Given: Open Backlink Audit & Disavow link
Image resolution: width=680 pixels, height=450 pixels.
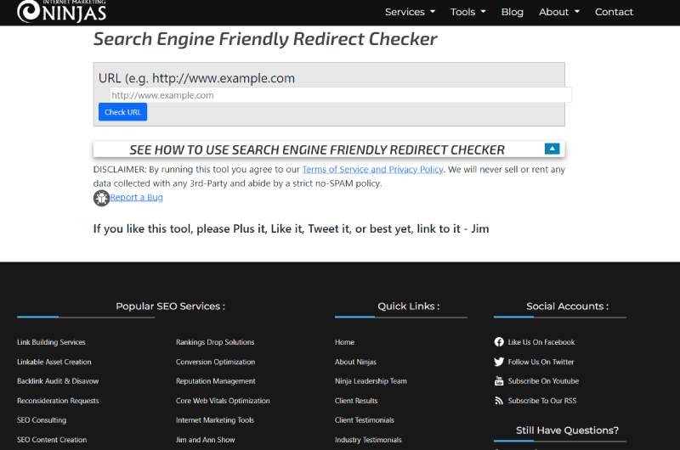Looking at the screenshot, I should 58,381.
